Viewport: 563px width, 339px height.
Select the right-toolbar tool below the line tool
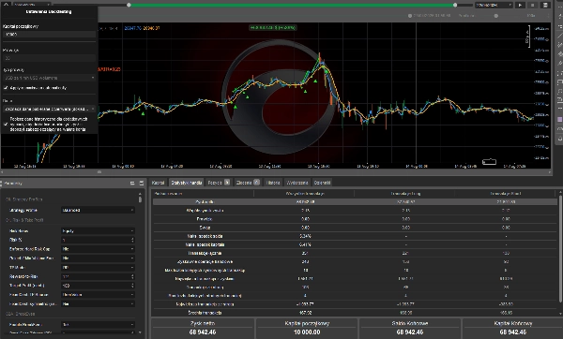tap(559, 45)
